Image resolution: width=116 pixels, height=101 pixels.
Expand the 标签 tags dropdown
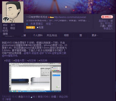pyautogui.click(x=49, y=24)
